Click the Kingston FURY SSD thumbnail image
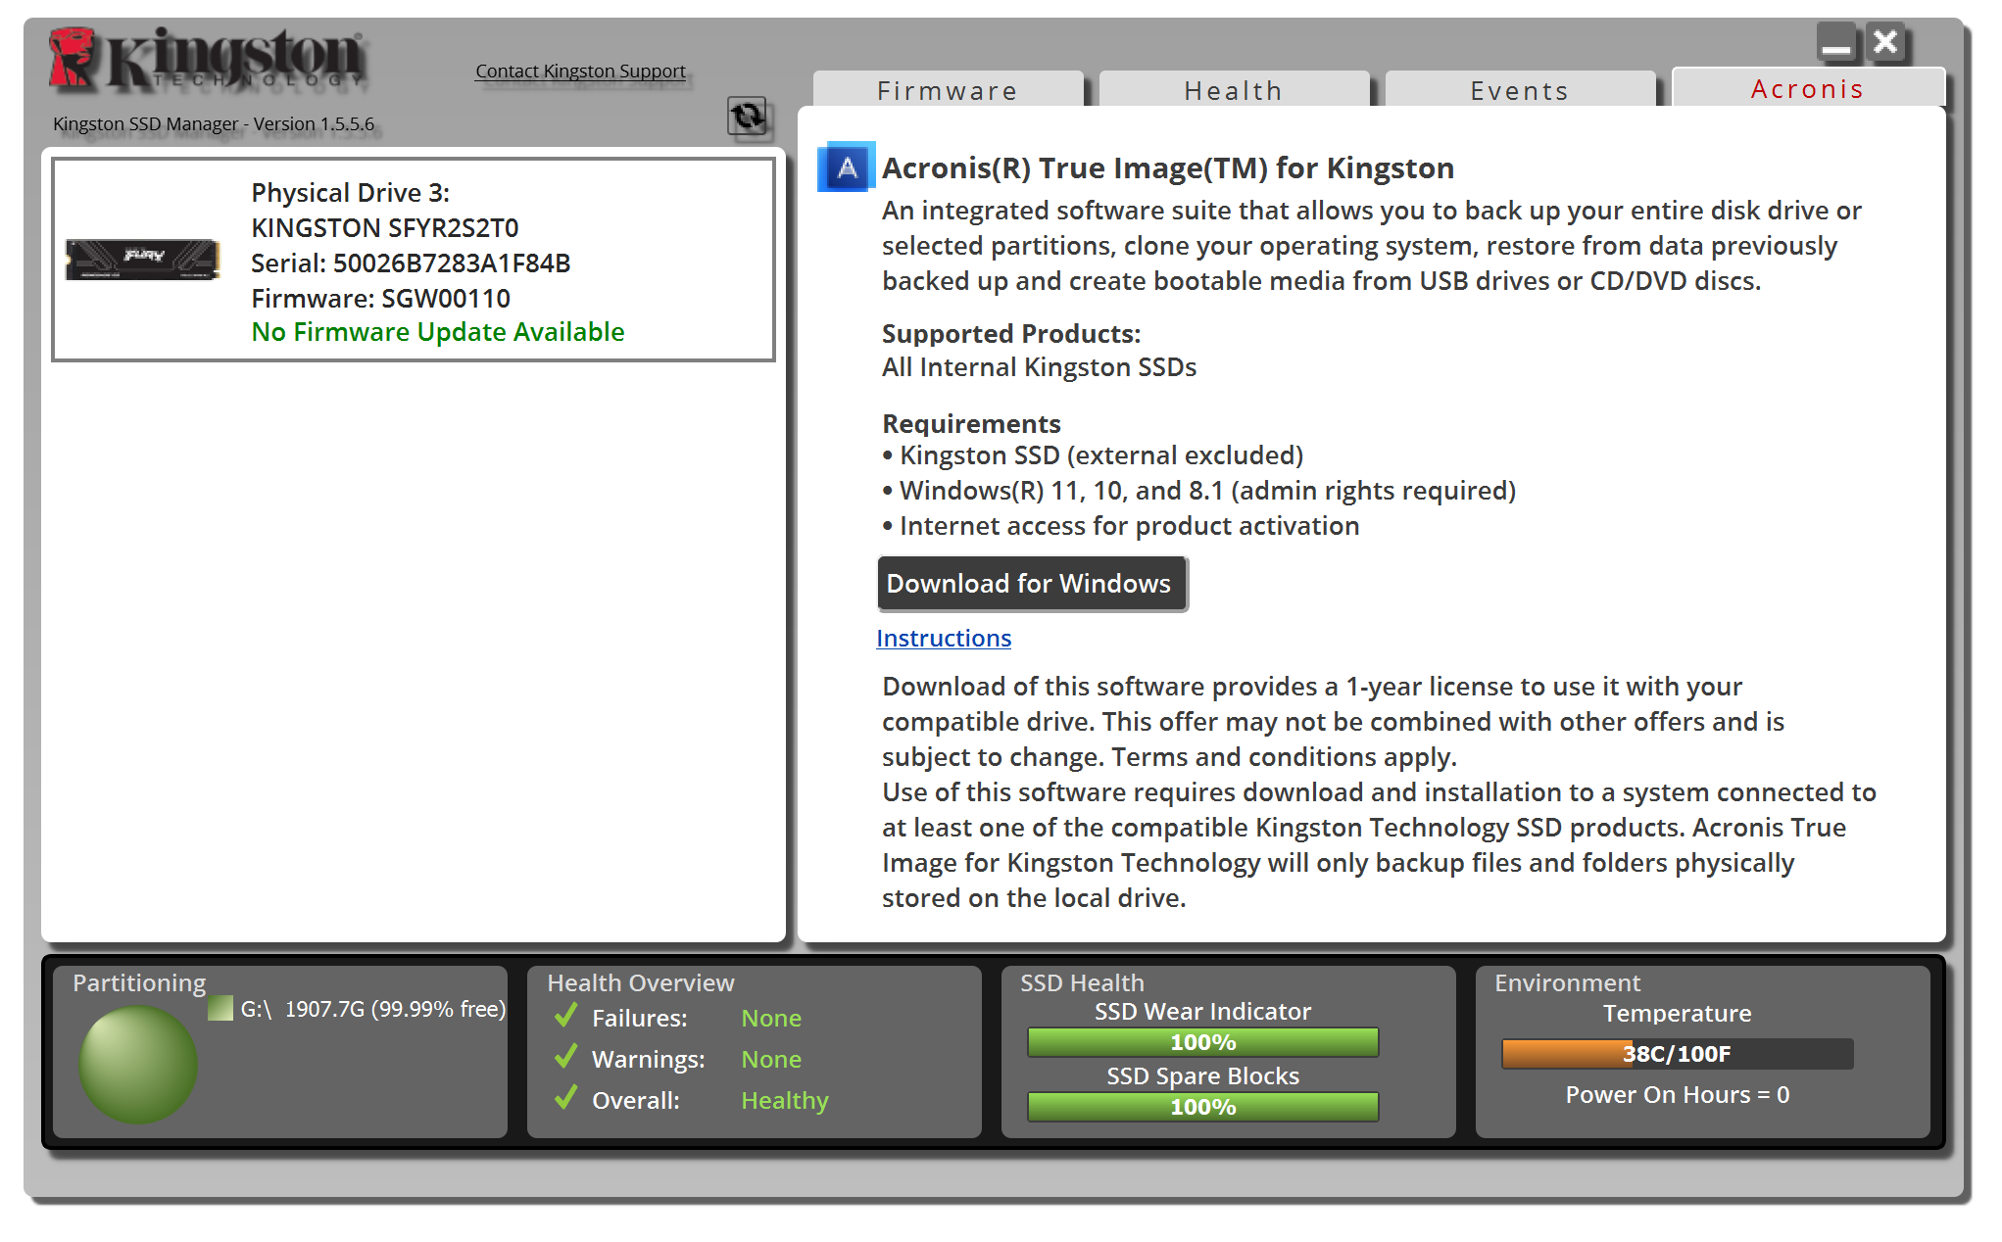The image size is (2002, 1242). pos(143,260)
